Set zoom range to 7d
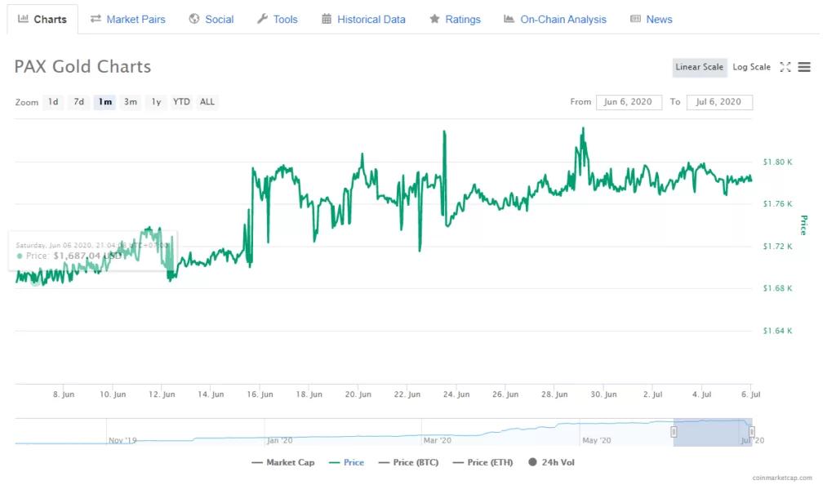836x494 pixels. (78, 102)
